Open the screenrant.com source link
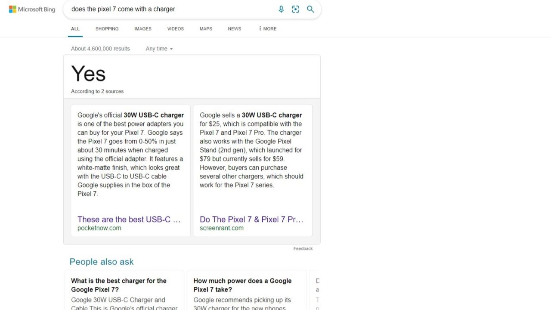Screen dimensions: 551x310 coord(221,228)
